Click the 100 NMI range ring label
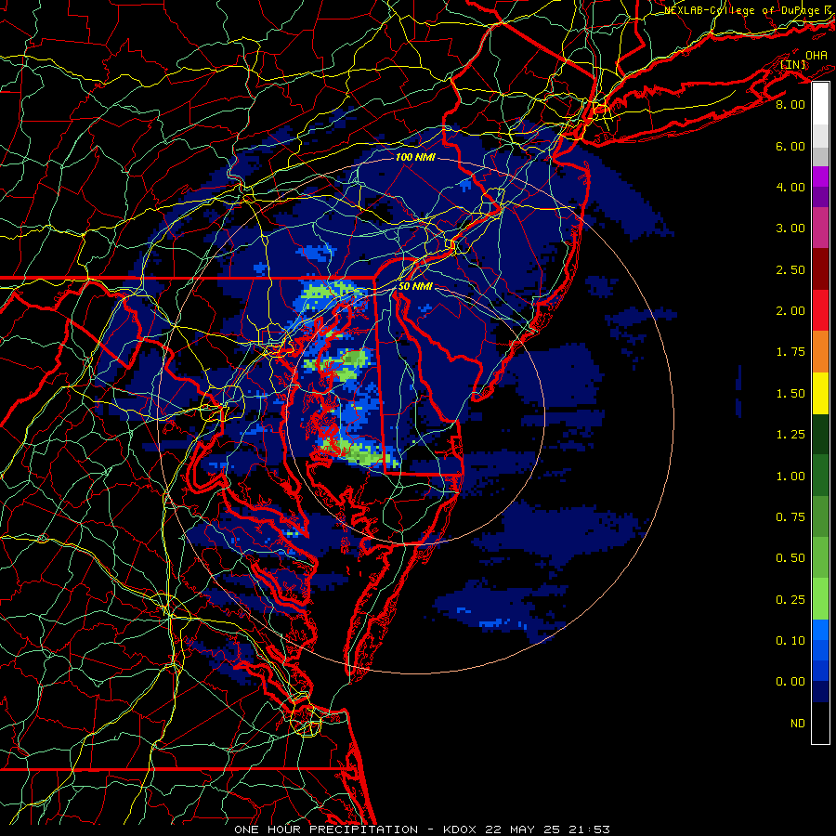Image resolution: width=836 pixels, height=836 pixels. [x=415, y=157]
